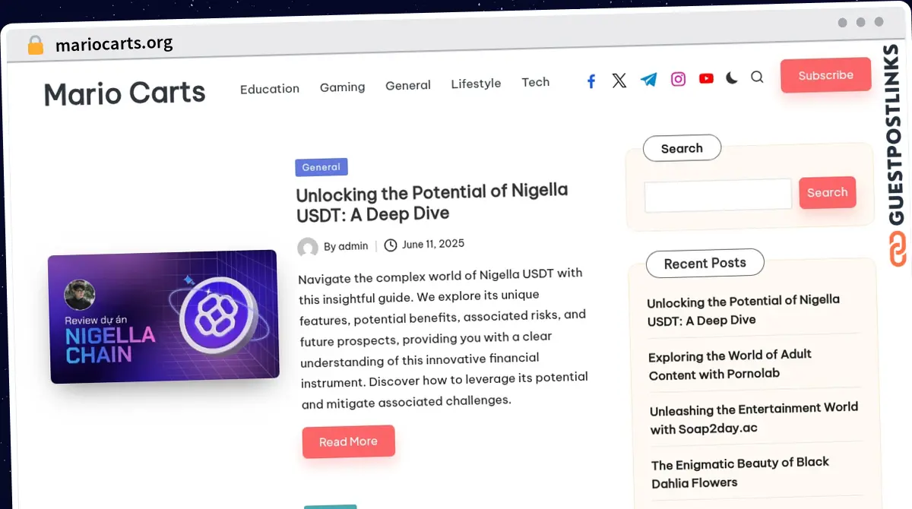912x509 pixels.
Task: Click the red Subscribe button
Action: point(825,75)
